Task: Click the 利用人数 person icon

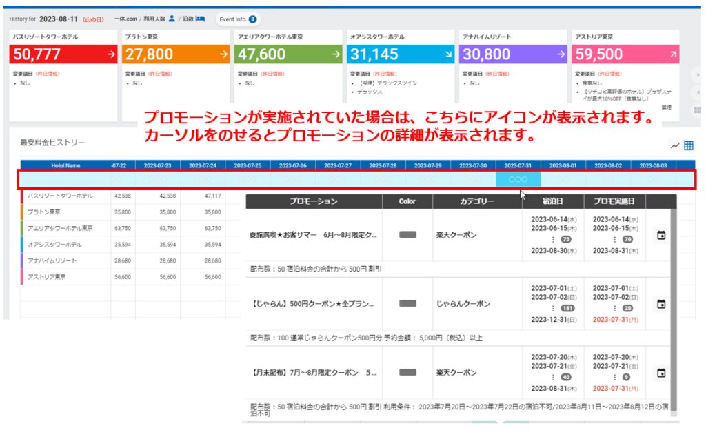Action: point(172,19)
